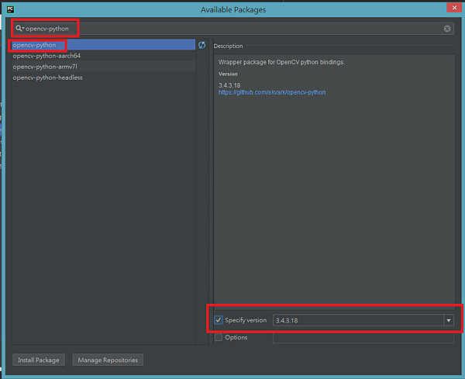Click the package search input field
The width and height of the screenshot is (465, 379).
(x=233, y=29)
